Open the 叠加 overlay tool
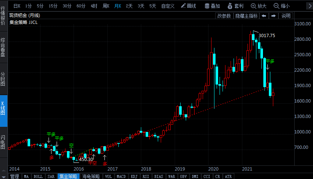Viewport: 313px width, 179px height. coord(212,6)
